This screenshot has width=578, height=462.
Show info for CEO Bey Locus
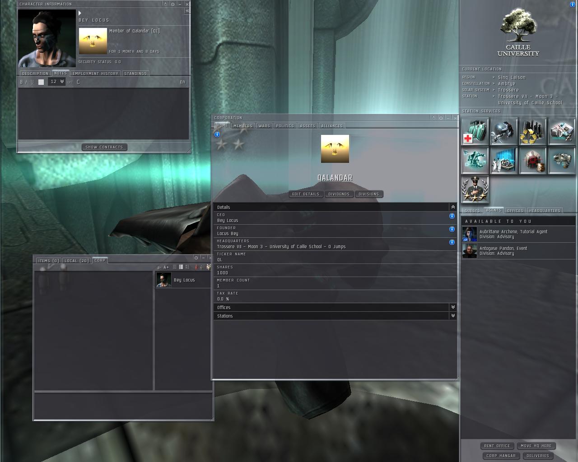click(x=452, y=216)
